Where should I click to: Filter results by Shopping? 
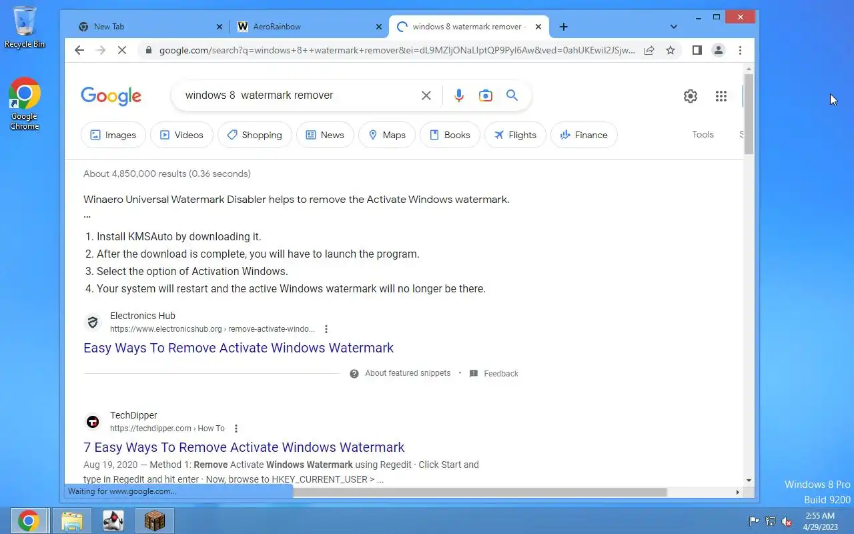pos(255,135)
